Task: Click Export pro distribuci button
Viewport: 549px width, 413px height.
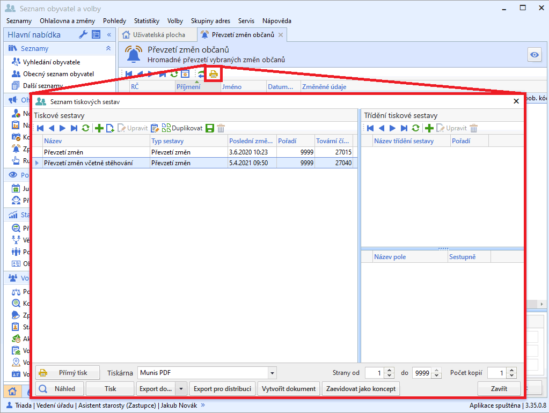Action: click(223, 389)
